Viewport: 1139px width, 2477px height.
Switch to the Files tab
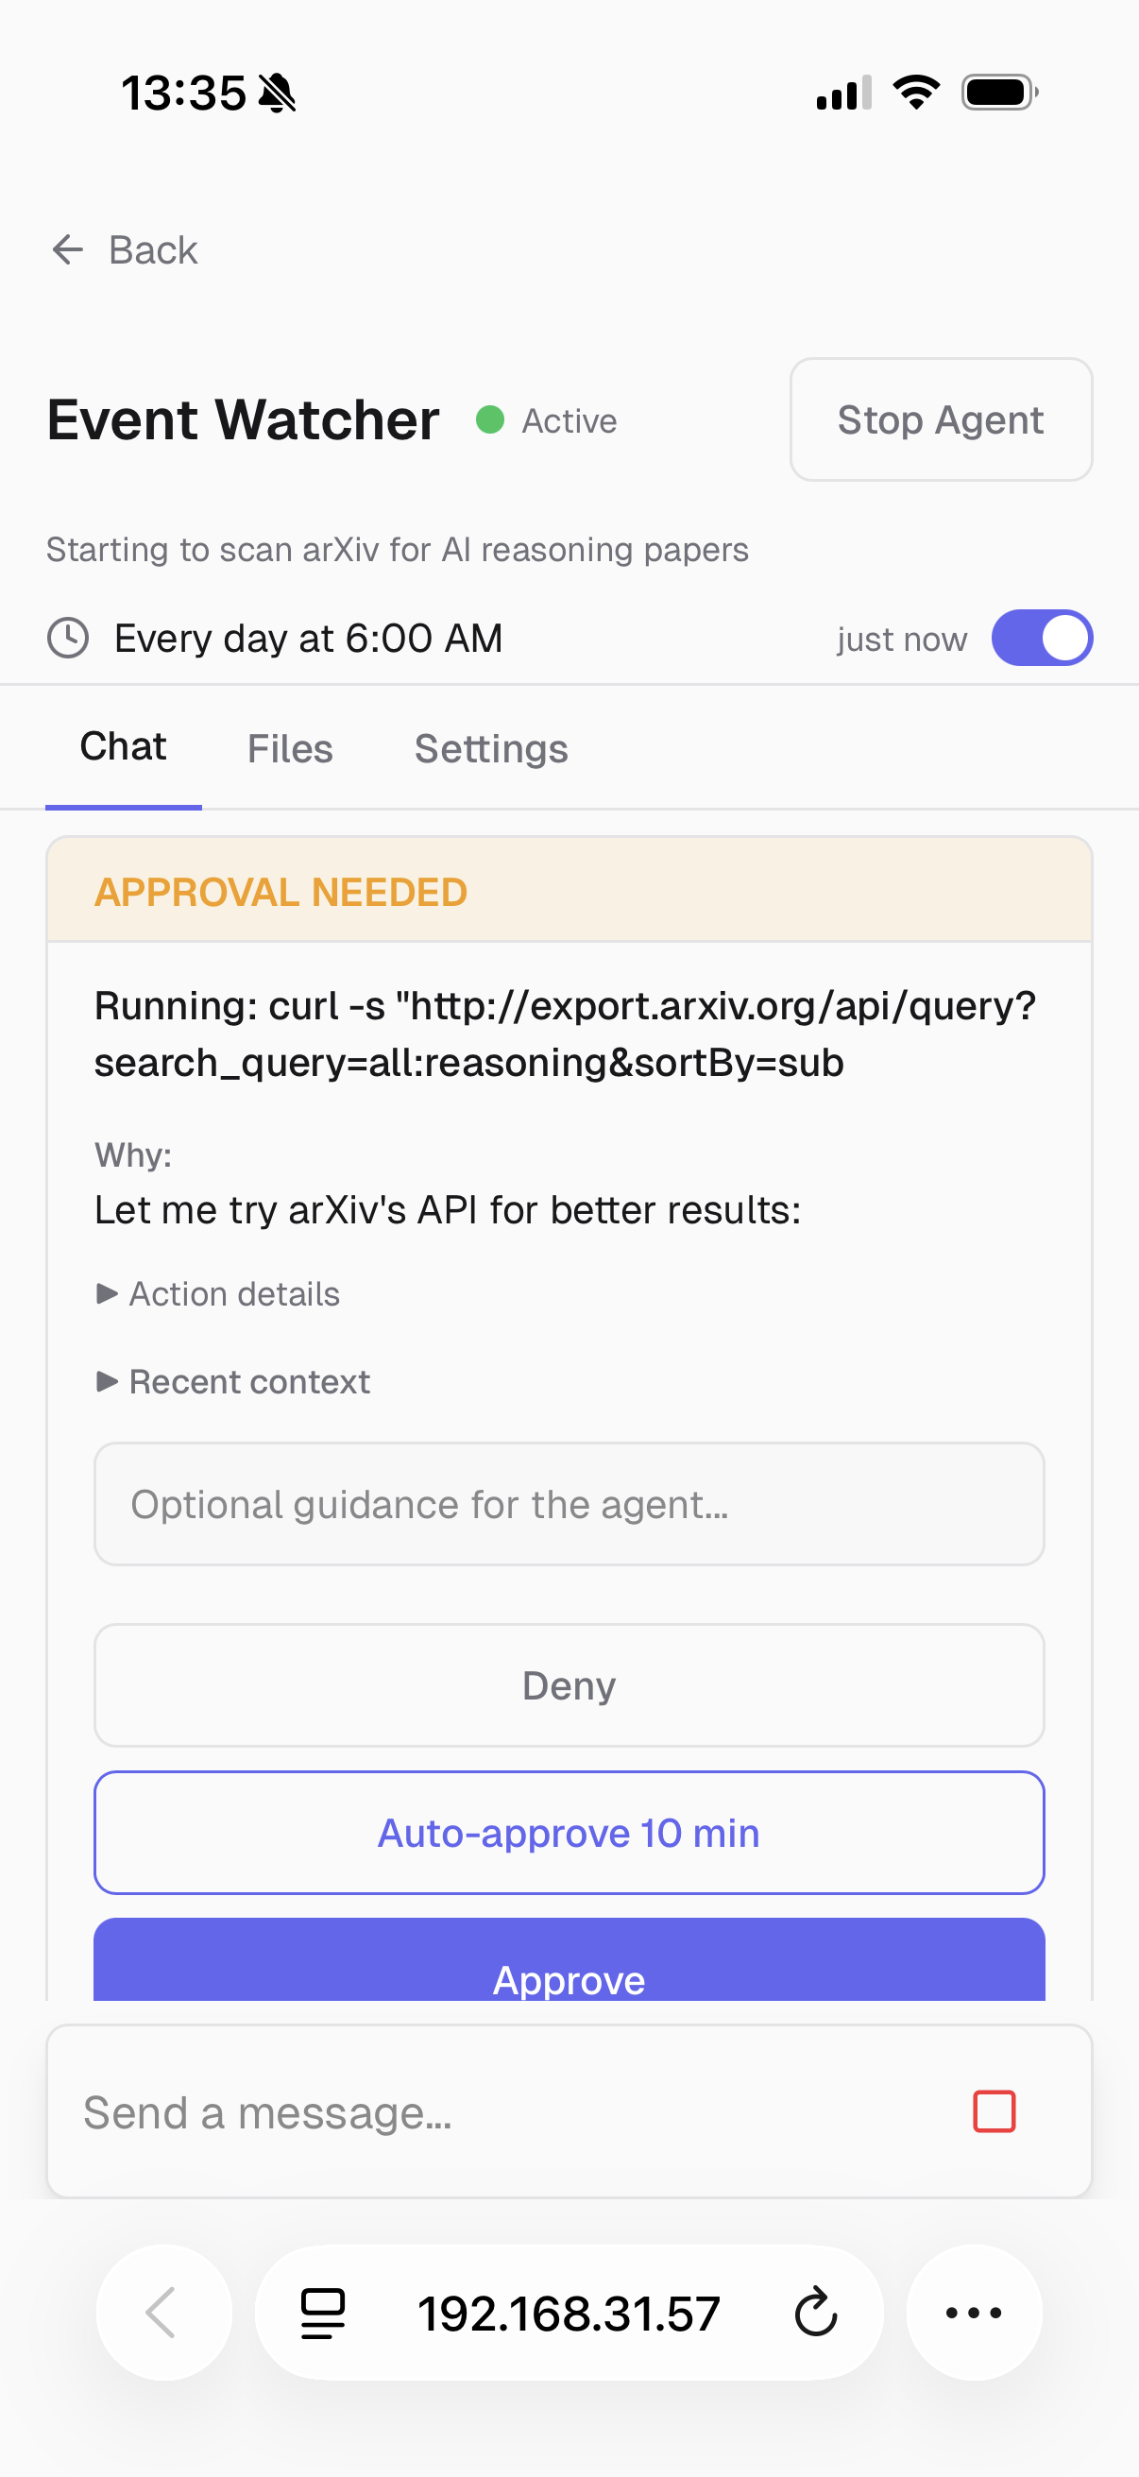tap(289, 748)
